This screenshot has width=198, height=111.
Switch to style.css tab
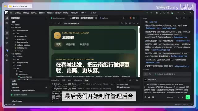coord(105,18)
